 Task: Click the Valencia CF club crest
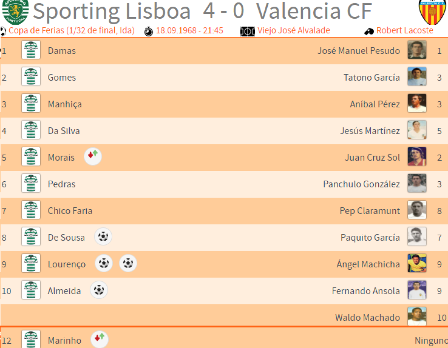(428, 12)
